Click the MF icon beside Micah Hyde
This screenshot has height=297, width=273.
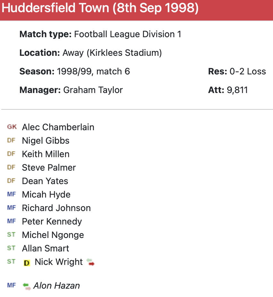click(x=11, y=194)
